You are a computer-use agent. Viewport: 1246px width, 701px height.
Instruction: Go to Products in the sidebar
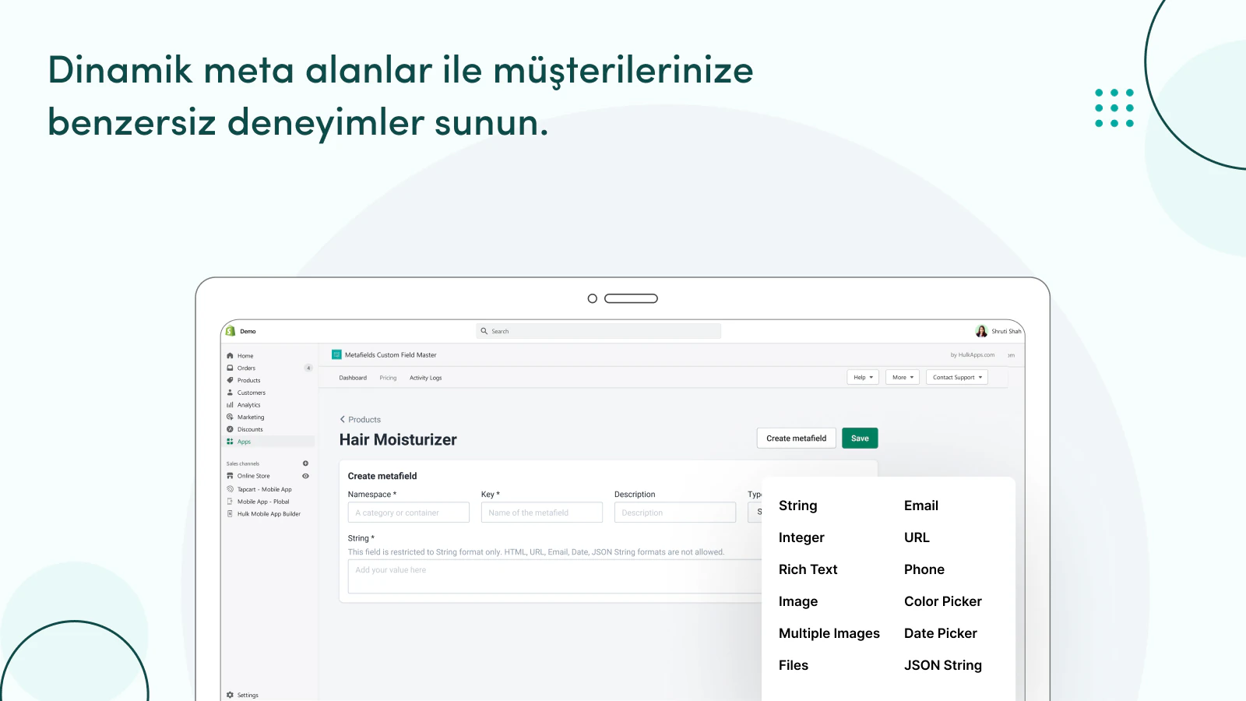click(248, 381)
